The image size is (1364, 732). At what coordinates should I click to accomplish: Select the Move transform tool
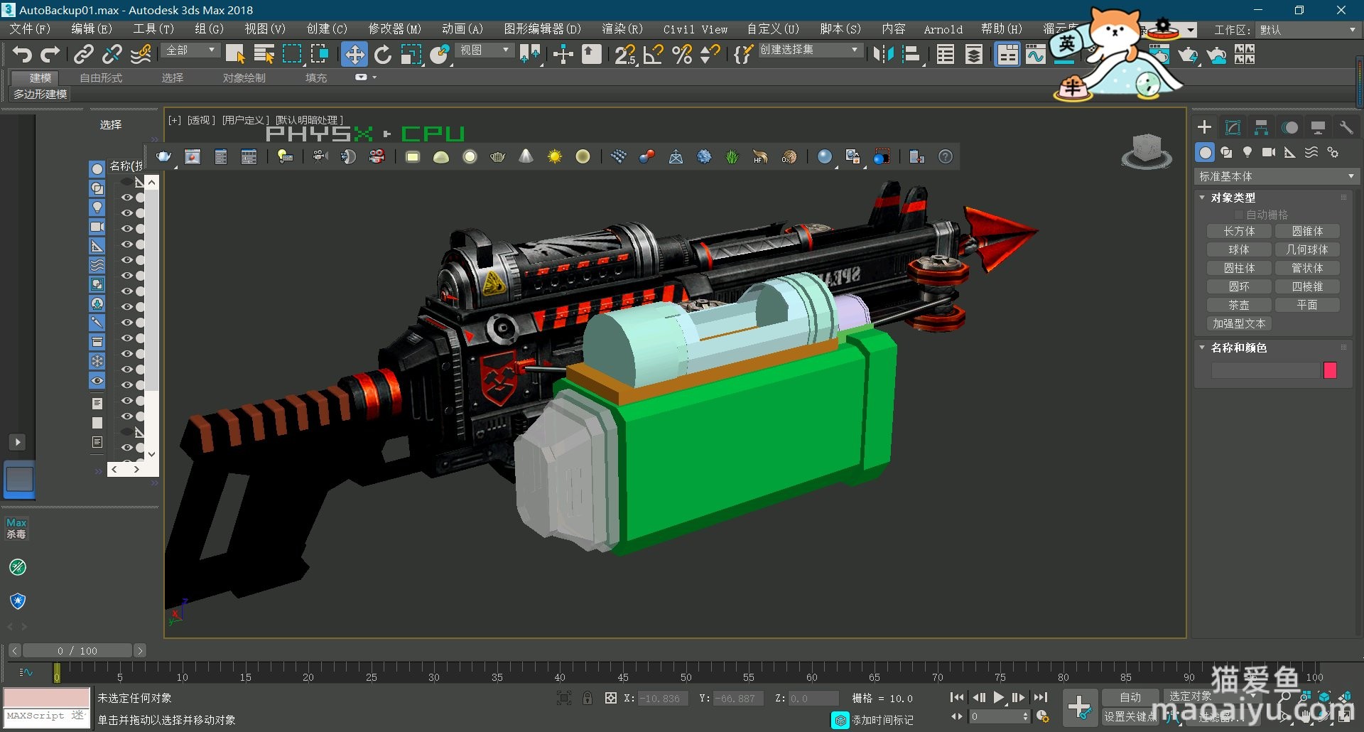click(x=354, y=55)
